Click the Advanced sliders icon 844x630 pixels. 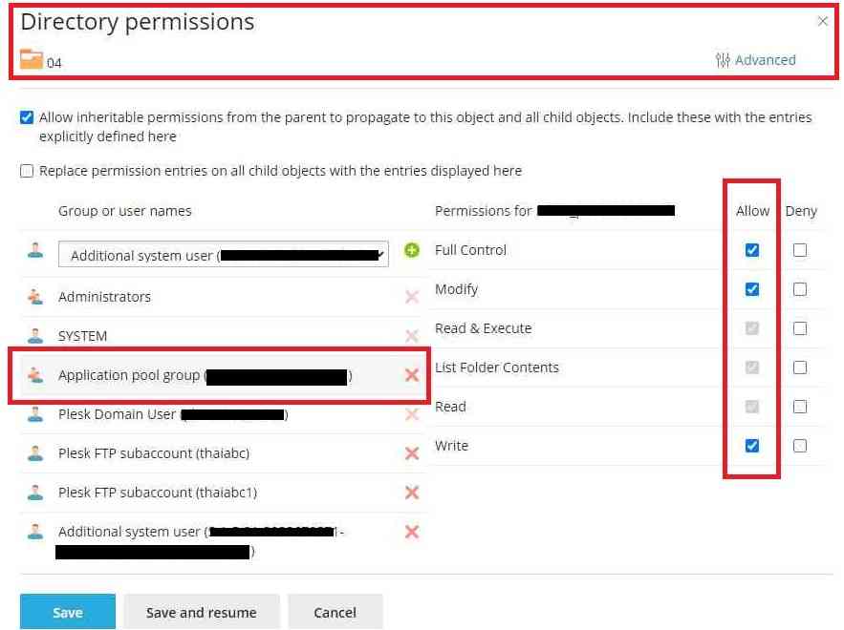(723, 60)
